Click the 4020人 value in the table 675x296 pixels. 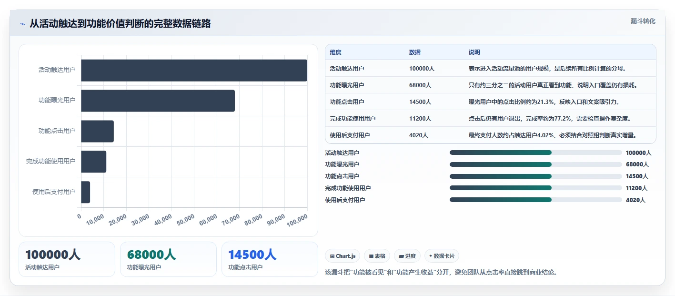tap(418, 135)
